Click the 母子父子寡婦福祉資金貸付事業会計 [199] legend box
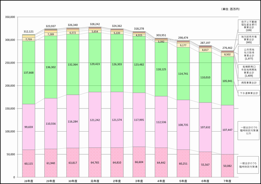Screen dimensions: 261x184 coord(249,26)
